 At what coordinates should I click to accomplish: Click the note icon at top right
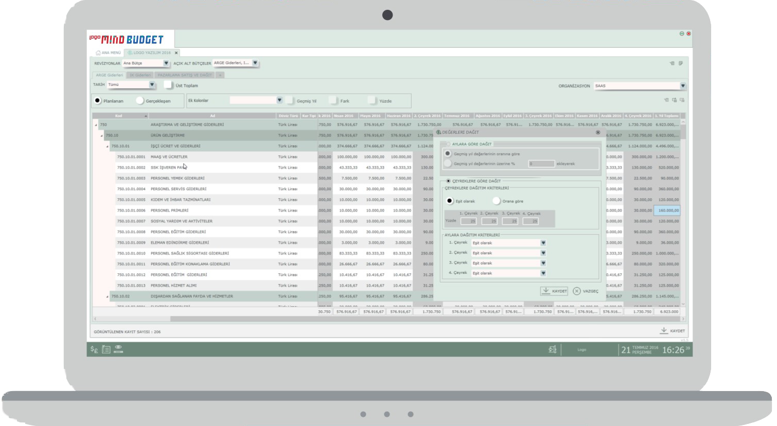pos(681,63)
